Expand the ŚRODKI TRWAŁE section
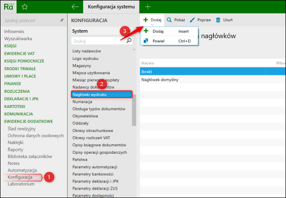The image size is (286, 198). [20, 69]
